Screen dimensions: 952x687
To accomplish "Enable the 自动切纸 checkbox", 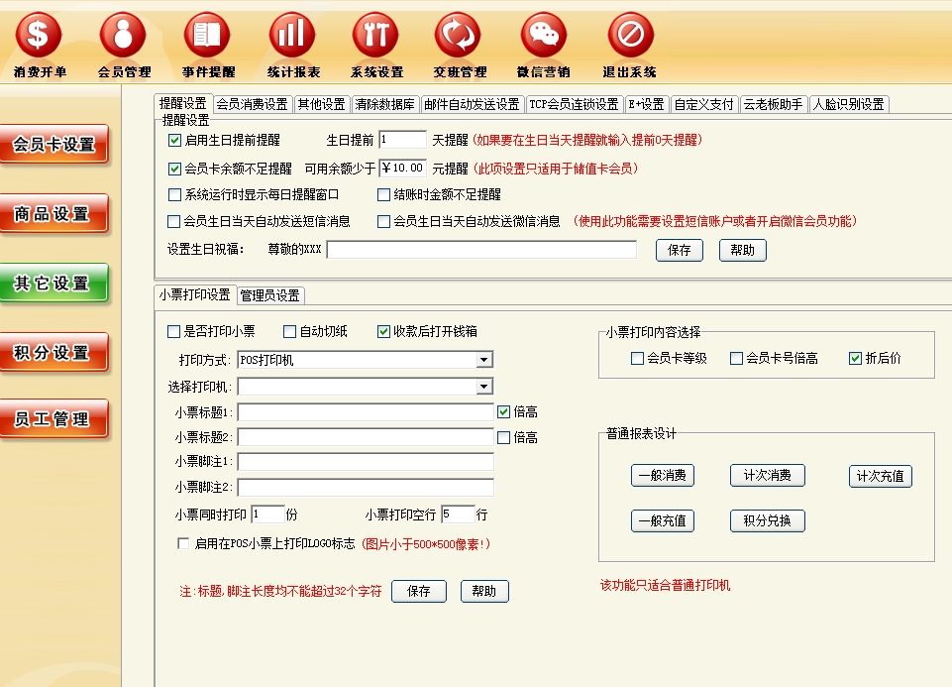I will tap(290, 332).
